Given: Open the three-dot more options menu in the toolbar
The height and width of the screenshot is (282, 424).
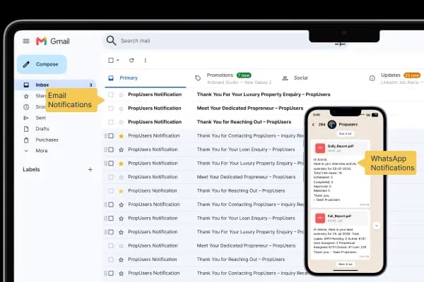Looking at the screenshot, I should pos(145,60).
